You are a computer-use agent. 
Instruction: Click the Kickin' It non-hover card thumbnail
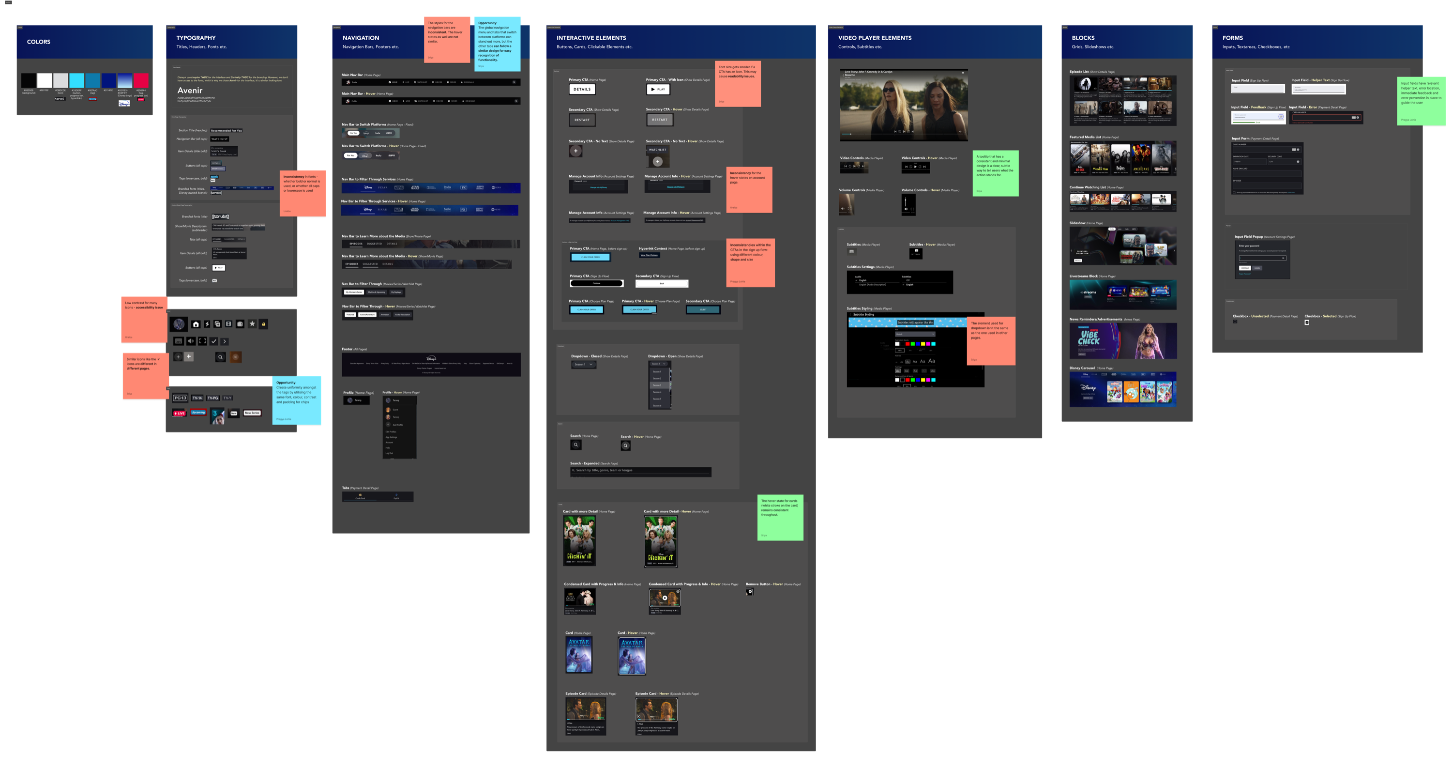click(579, 540)
